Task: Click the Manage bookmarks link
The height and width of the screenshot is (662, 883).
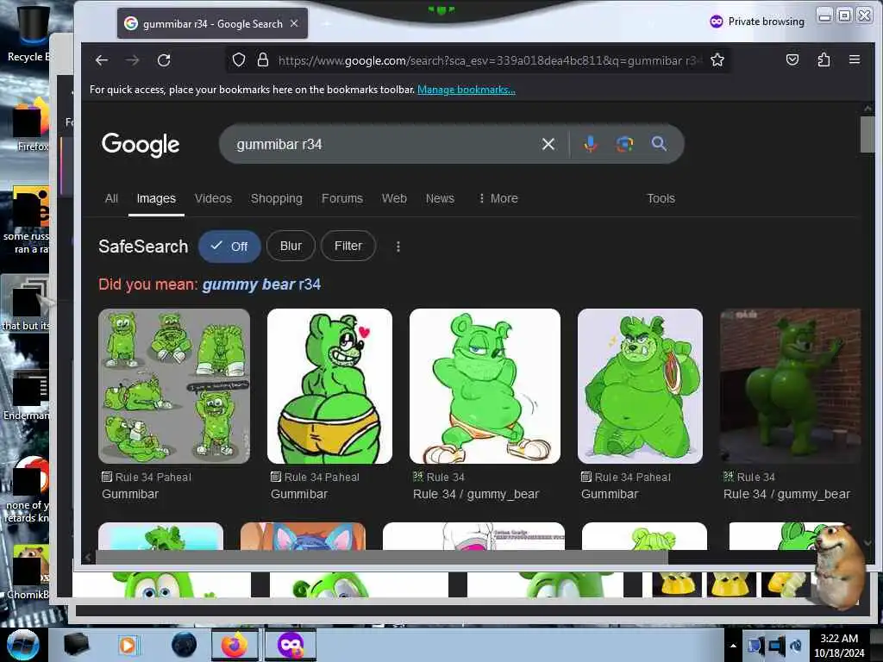Action: (x=467, y=90)
